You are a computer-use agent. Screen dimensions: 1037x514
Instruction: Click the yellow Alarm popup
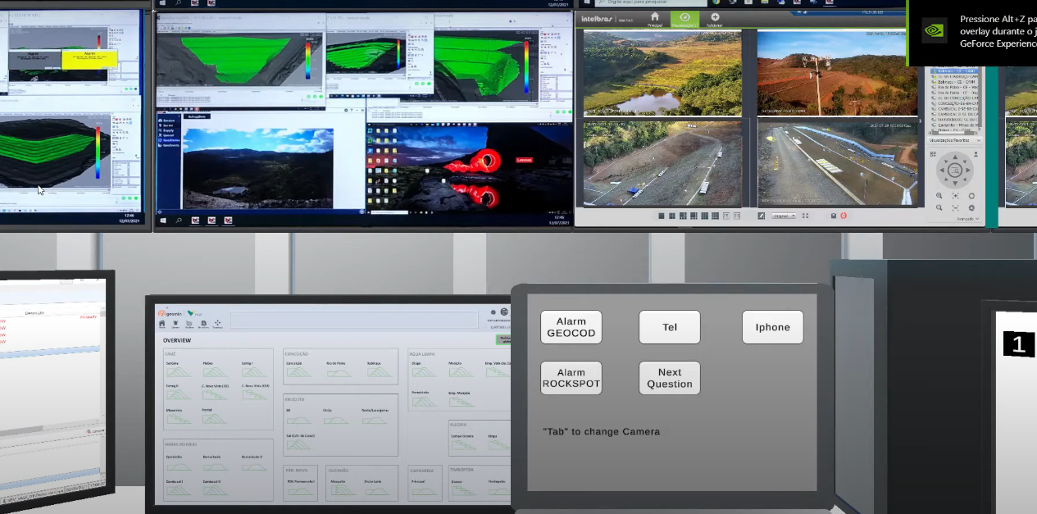tap(89, 57)
